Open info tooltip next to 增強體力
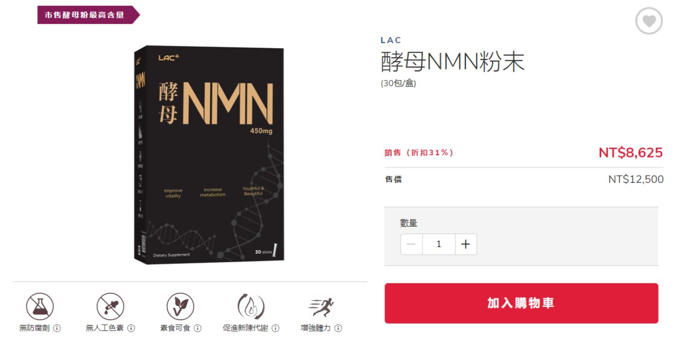 (x=338, y=329)
